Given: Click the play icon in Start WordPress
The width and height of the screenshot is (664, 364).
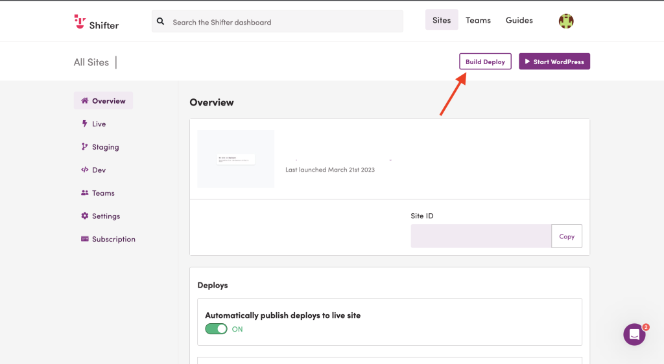Looking at the screenshot, I should click(x=527, y=62).
